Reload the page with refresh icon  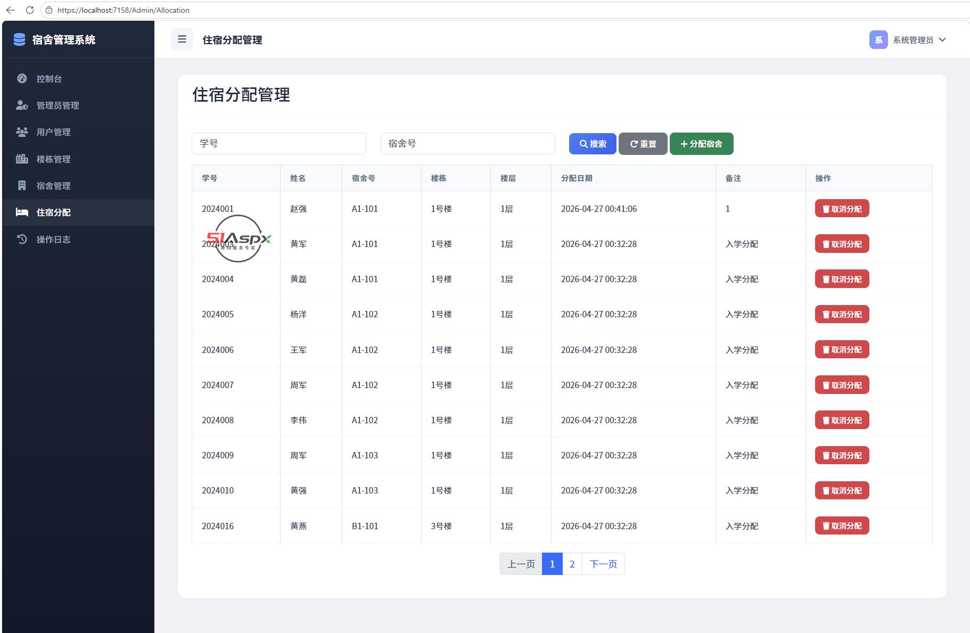coord(30,10)
